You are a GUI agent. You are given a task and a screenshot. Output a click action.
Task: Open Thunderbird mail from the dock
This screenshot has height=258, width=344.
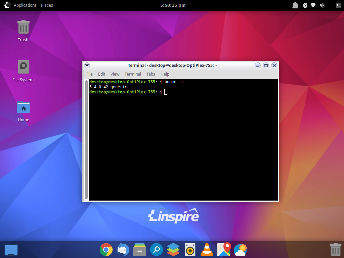click(123, 250)
